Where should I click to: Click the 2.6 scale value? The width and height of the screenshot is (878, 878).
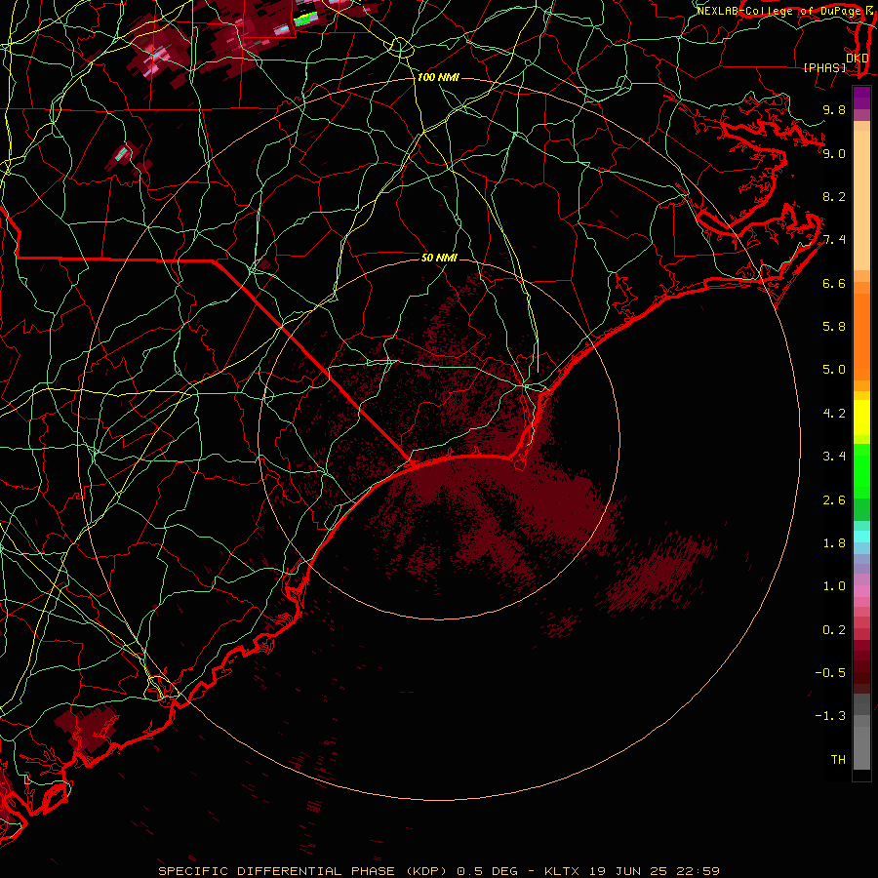834,500
